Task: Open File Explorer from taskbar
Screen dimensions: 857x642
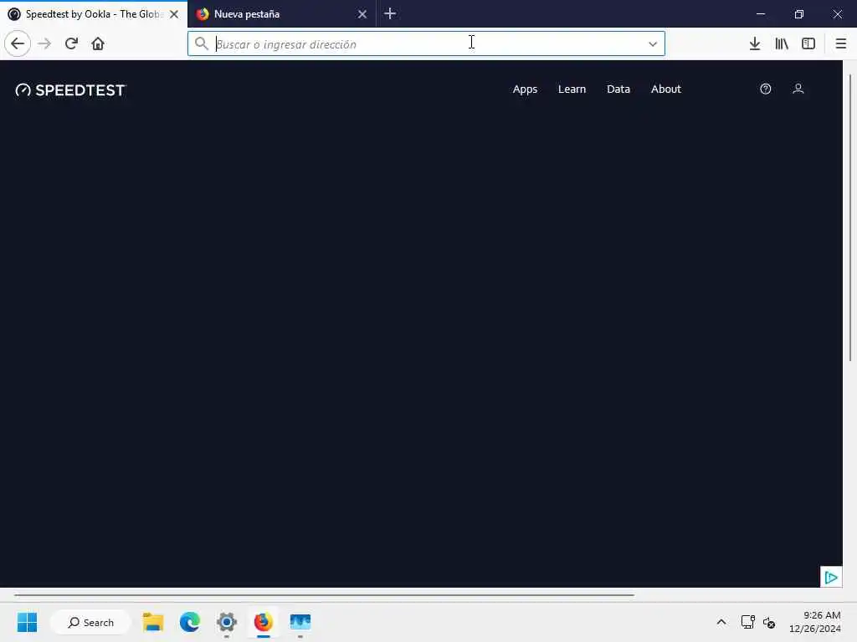Action: coord(153,622)
